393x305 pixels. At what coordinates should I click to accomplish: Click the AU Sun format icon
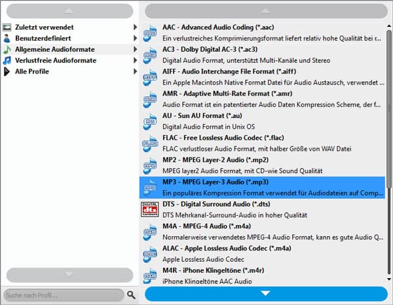149,121
